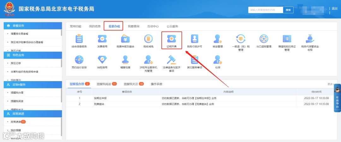Click 税费缴纳 row item name
The image size is (341, 142).
point(99,104)
